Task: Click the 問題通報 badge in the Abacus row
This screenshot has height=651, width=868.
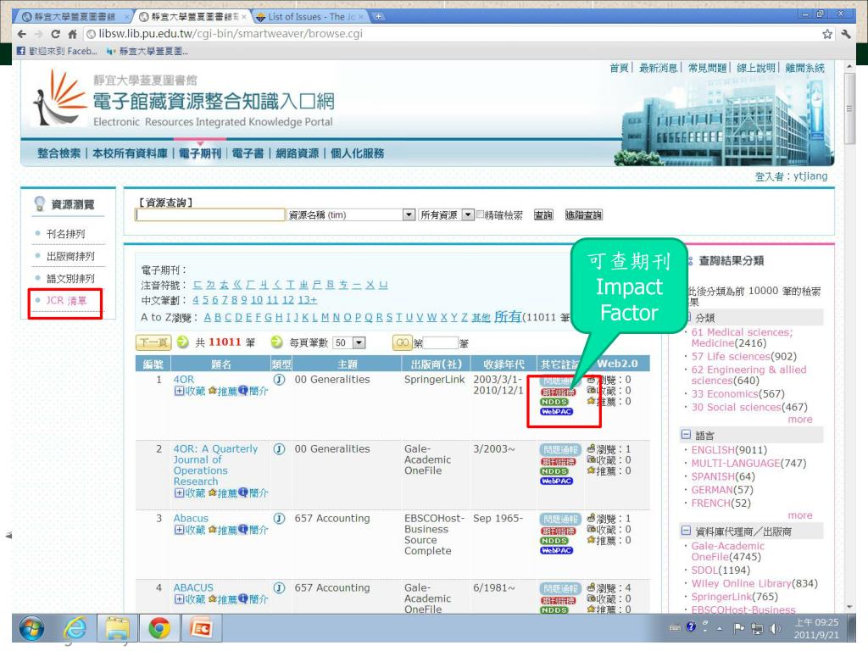Action: pos(559,520)
